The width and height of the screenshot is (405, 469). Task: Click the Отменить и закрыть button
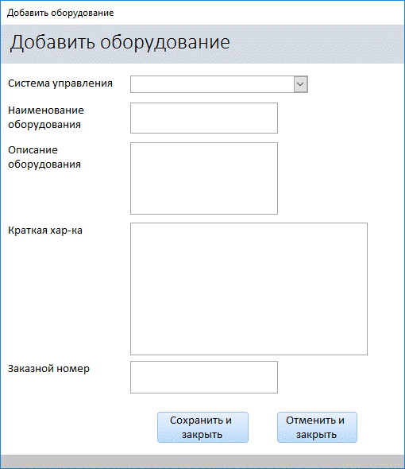point(317,427)
